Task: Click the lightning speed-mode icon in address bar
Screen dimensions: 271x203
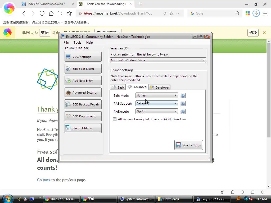Action: tap(165, 13)
